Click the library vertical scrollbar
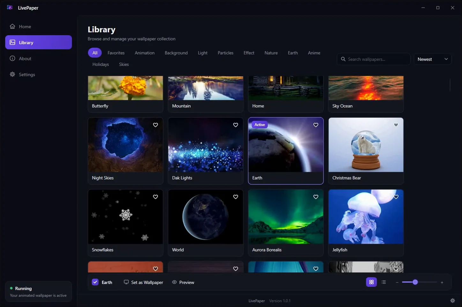The width and height of the screenshot is (462, 307). (450, 85)
